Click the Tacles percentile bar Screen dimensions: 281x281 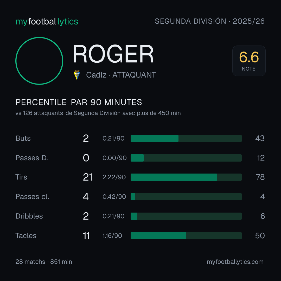(186, 236)
